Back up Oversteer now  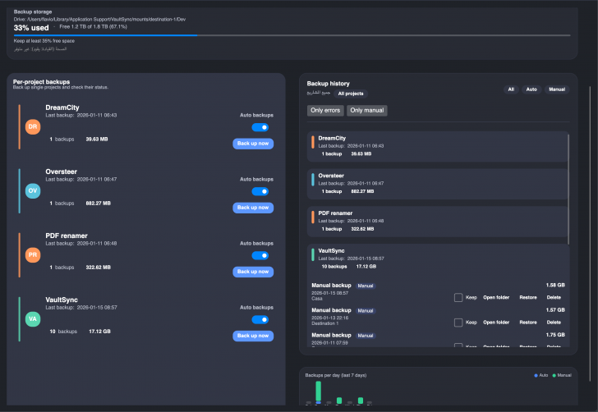point(253,208)
